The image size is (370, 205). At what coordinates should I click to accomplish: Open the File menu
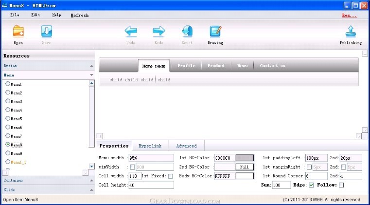pyautogui.click(x=15, y=15)
